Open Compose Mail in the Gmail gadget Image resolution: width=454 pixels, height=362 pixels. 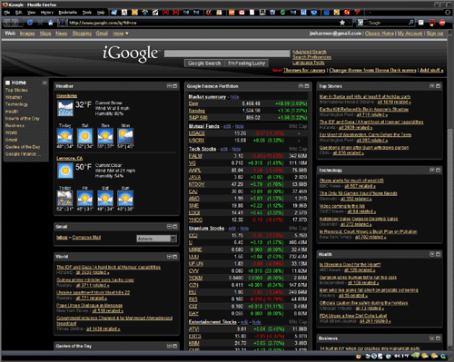(86, 238)
